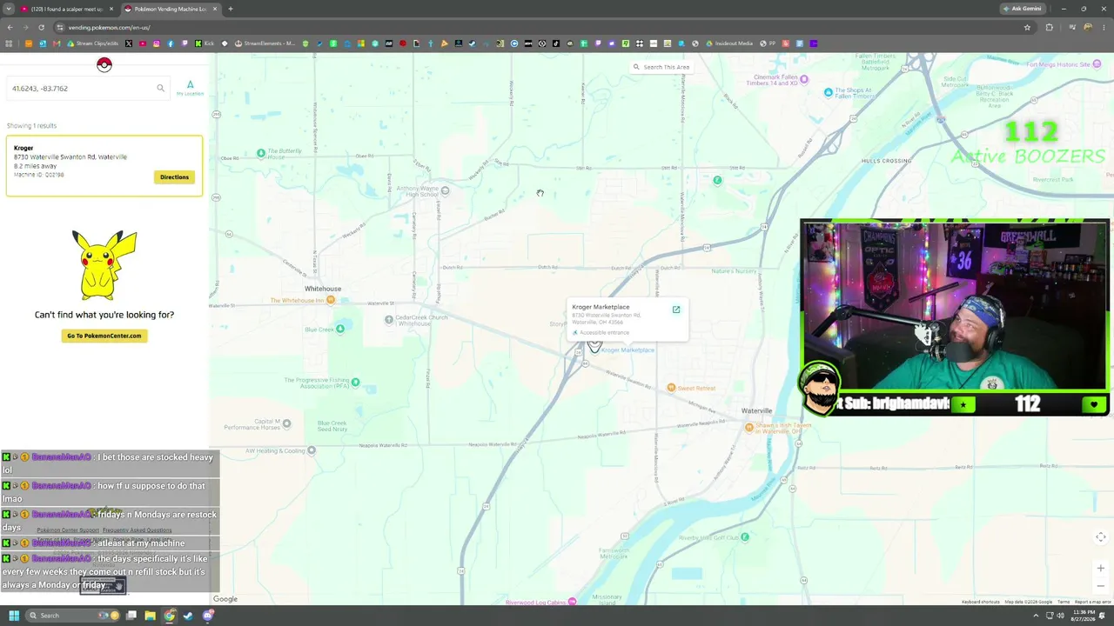Click the Blue Creek park marker

(x=340, y=329)
